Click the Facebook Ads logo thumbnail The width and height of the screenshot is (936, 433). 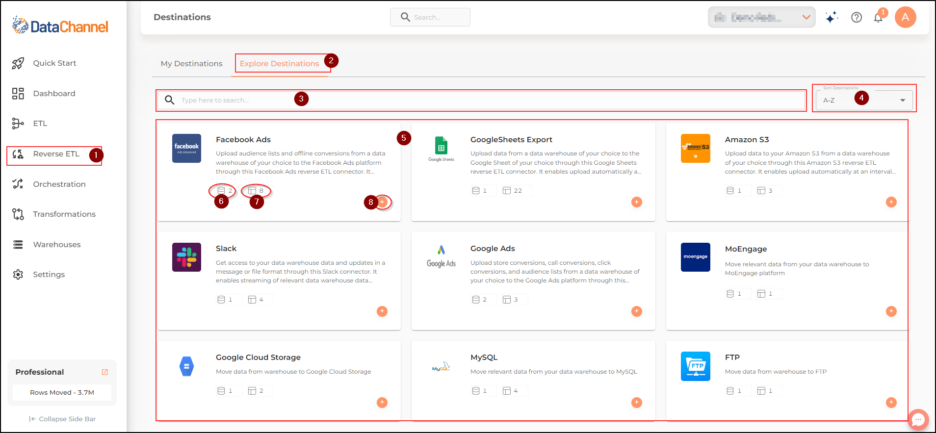click(x=186, y=148)
